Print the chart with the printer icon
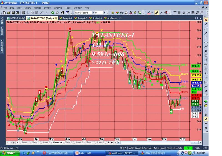 [23, 13]
